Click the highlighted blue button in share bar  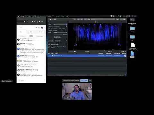(84, 80)
